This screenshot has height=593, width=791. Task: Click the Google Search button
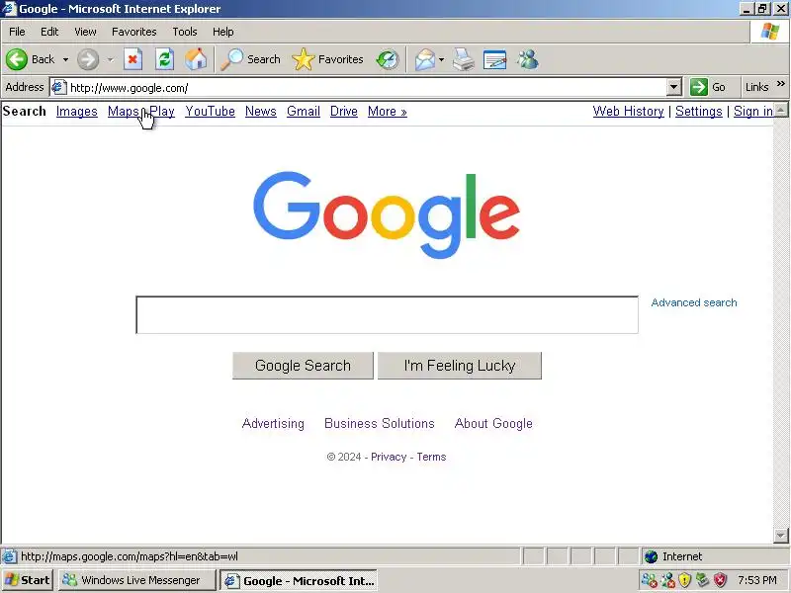304,366
